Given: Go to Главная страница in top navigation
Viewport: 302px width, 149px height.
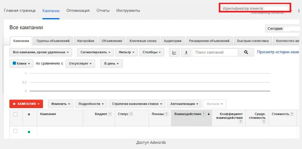Looking at the screenshot, I should tap(20, 11).
